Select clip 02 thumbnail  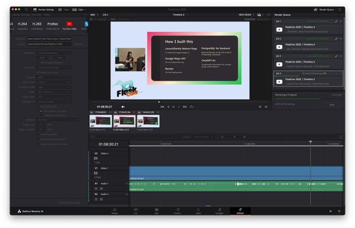pos(124,121)
